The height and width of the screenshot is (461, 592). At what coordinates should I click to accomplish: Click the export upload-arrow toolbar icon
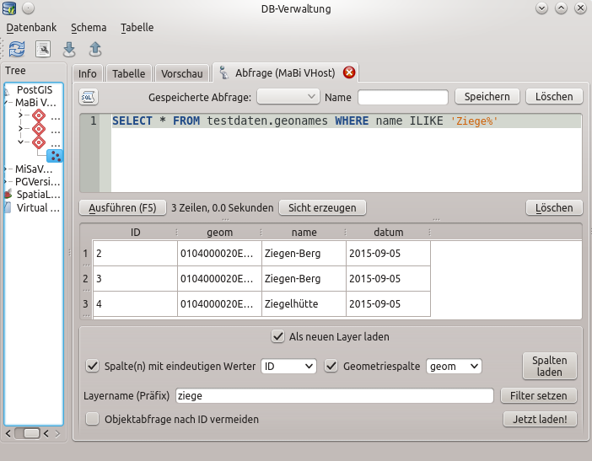click(x=95, y=49)
